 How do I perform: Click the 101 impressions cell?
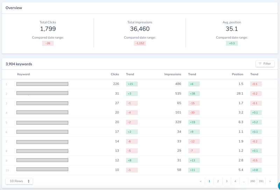tap(178, 112)
